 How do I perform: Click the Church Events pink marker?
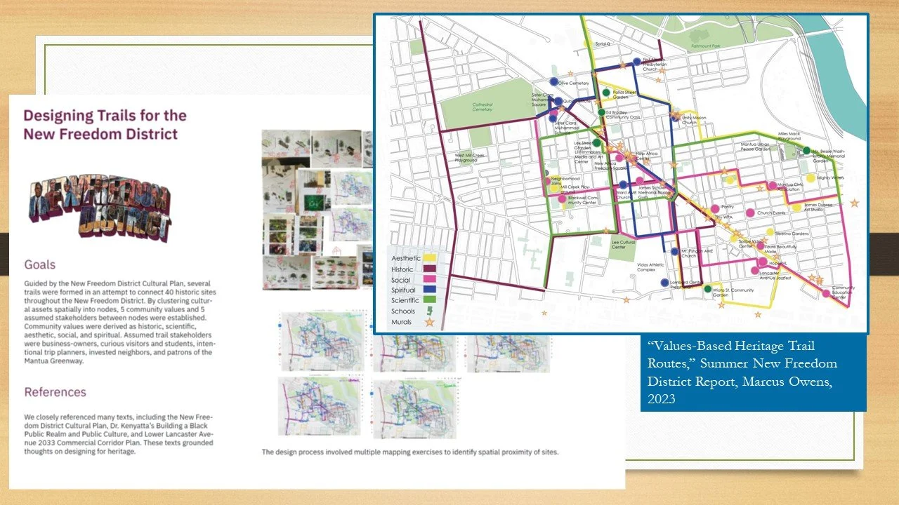point(750,213)
